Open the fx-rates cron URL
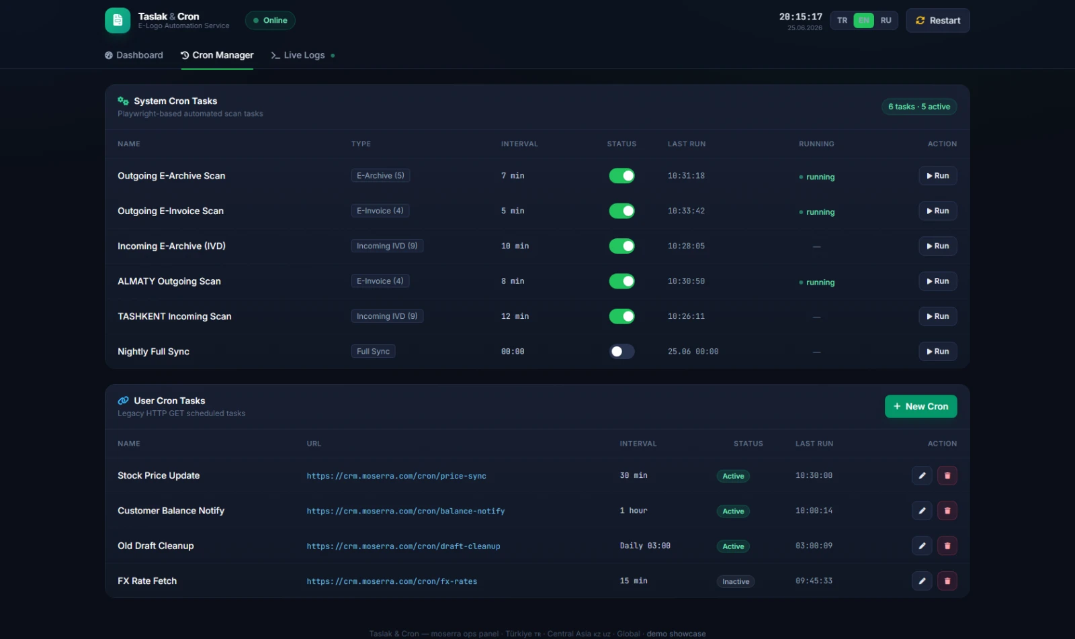This screenshot has height=639, width=1075. [x=392, y=581]
